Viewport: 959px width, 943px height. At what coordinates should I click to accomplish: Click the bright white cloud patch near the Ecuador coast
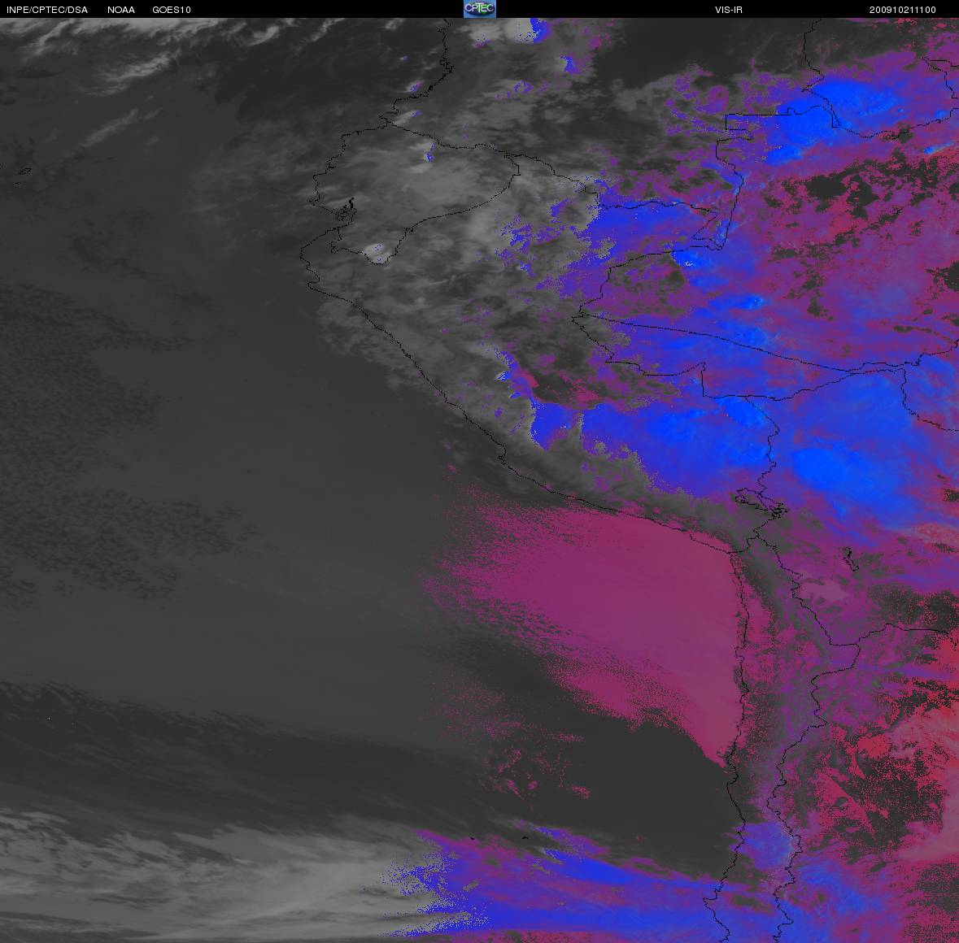[377, 252]
